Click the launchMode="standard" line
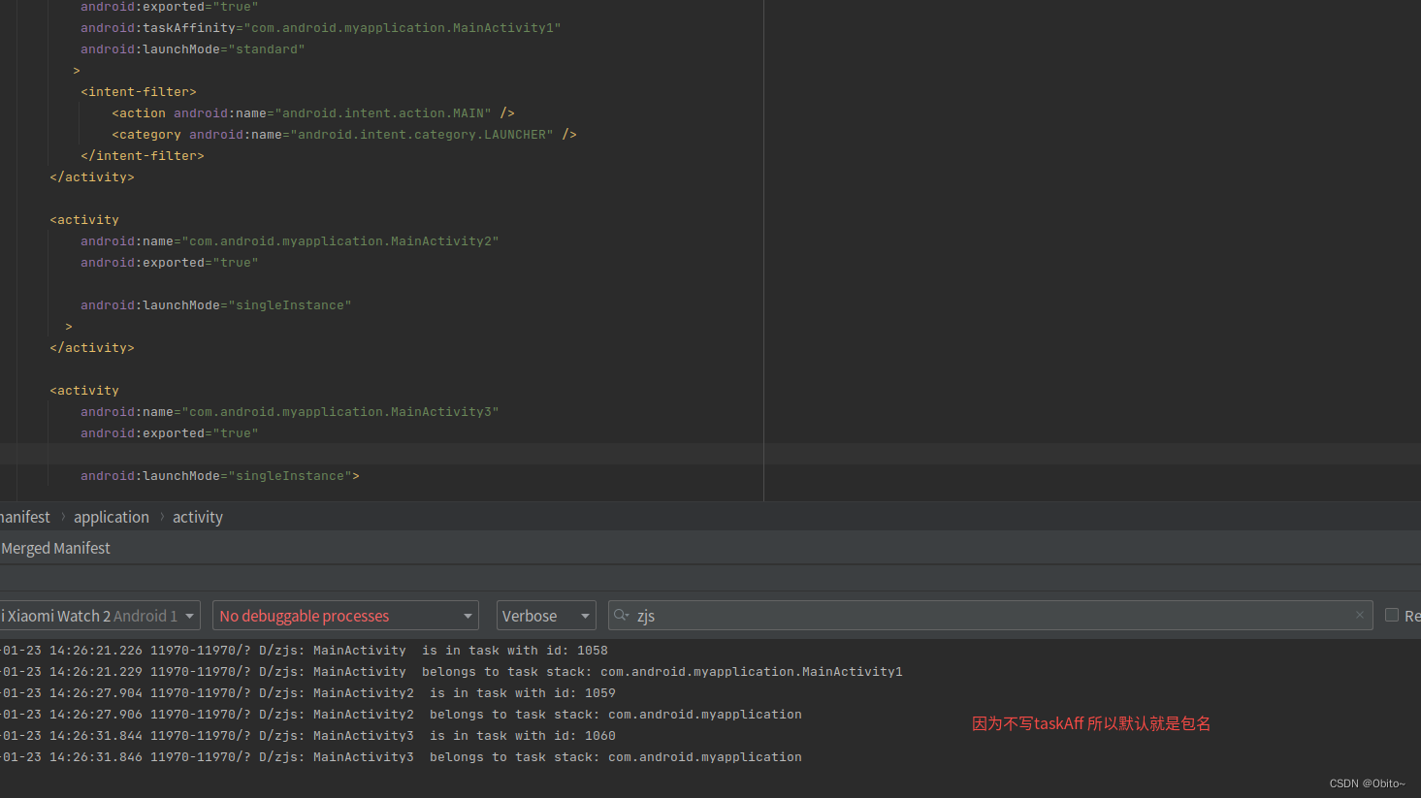The width and height of the screenshot is (1421, 798). point(193,49)
